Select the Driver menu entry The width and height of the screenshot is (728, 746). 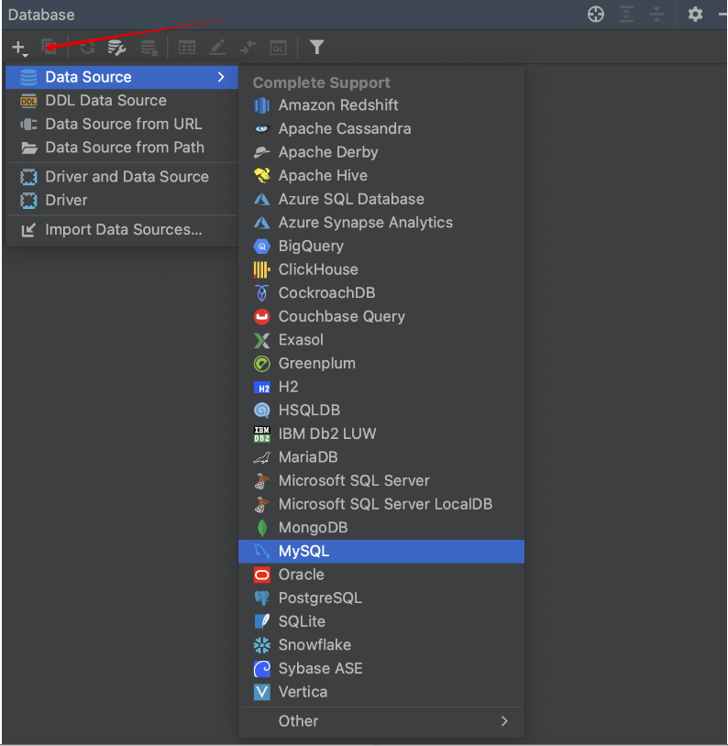click(122, 201)
